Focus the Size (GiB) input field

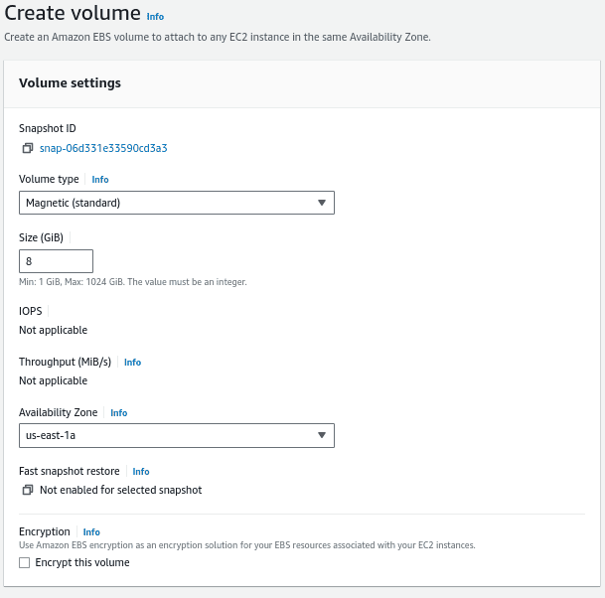click(56, 261)
